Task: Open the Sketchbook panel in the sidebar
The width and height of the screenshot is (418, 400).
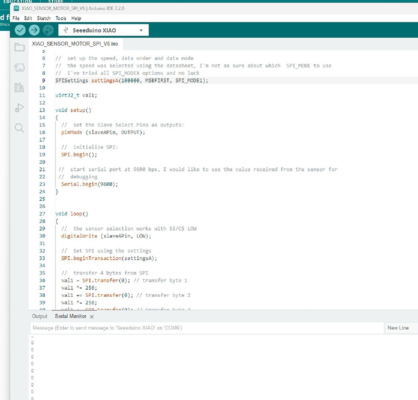Action: [20, 47]
